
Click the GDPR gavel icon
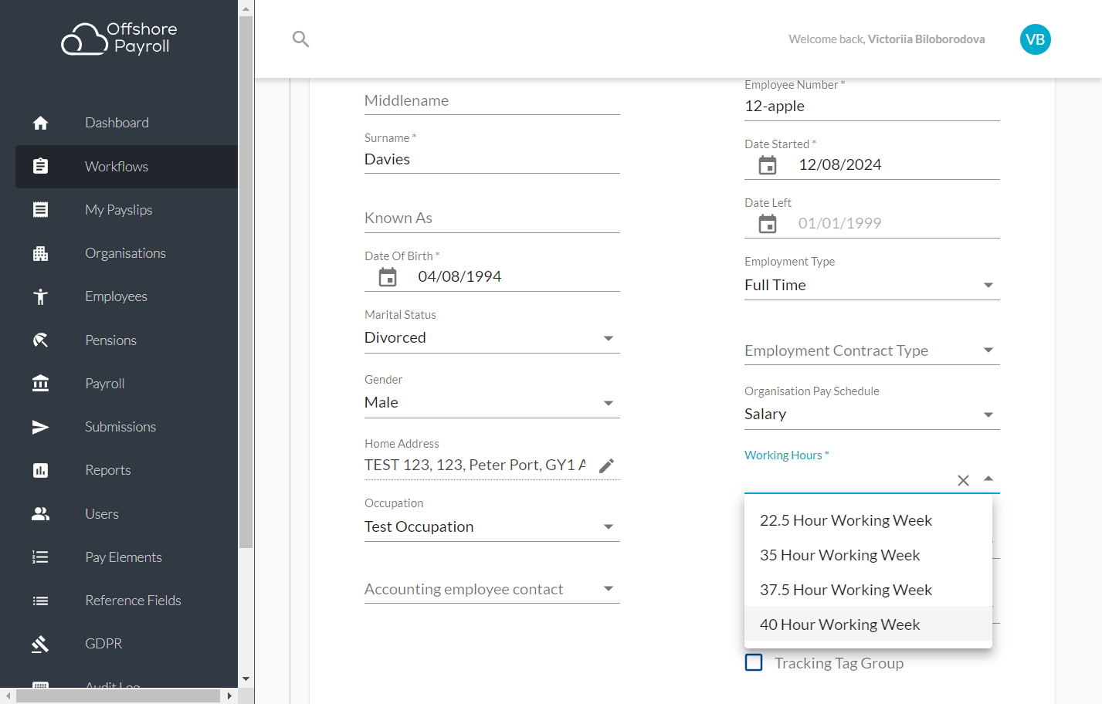(40, 644)
